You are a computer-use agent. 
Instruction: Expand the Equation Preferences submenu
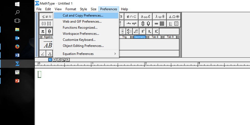click(x=86, y=54)
